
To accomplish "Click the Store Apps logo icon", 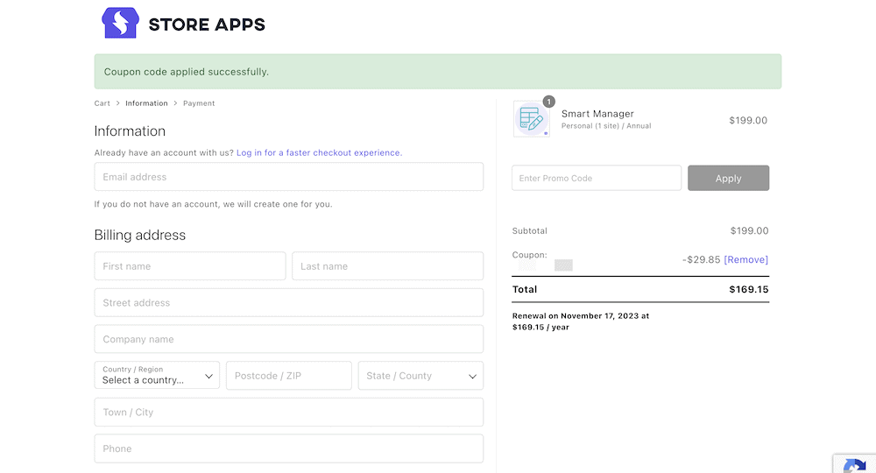I will (120, 23).
